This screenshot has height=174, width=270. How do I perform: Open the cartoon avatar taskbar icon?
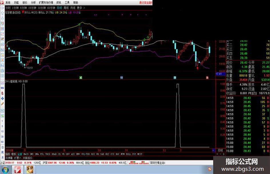30,169
